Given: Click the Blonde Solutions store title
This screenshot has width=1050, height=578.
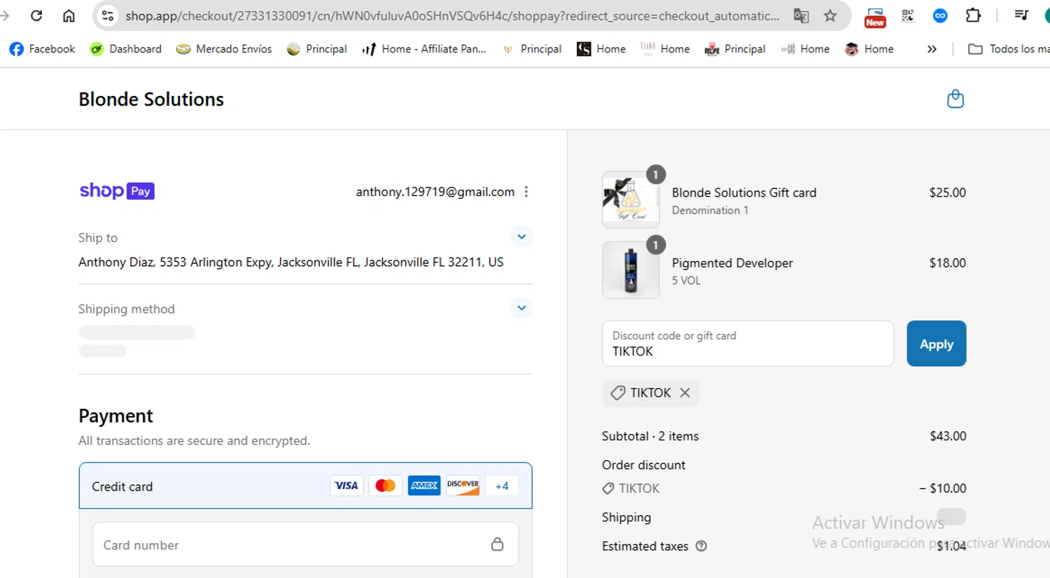Looking at the screenshot, I should tap(151, 99).
